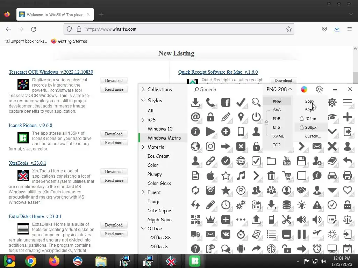Open the Firefox downloads panel
This screenshot has height=268, width=358.
tap(337, 29)
